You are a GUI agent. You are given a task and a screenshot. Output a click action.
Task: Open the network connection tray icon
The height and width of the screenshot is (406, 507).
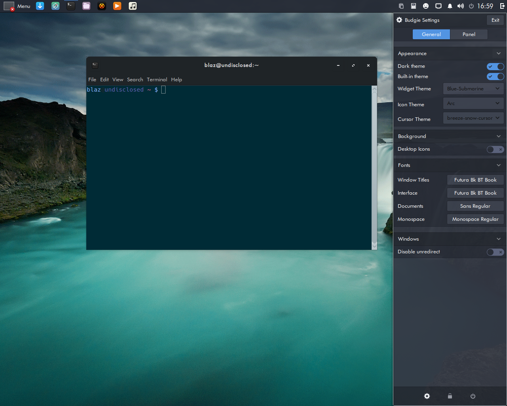(438, 6)
